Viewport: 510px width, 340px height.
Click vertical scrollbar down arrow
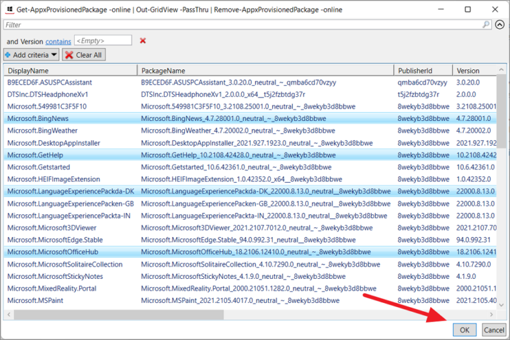tap(501, 305)
